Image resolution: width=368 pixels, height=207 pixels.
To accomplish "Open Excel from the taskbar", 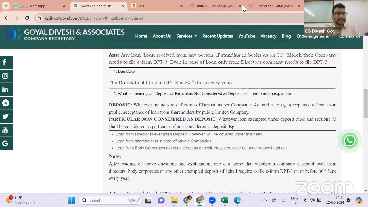I will (225, 200).
